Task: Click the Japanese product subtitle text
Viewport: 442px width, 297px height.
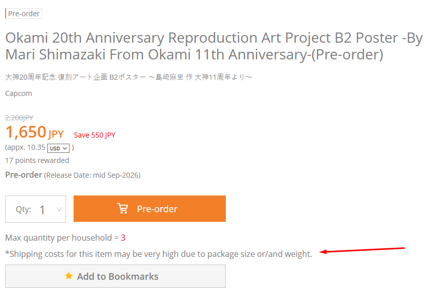Action: click(128, 77)
